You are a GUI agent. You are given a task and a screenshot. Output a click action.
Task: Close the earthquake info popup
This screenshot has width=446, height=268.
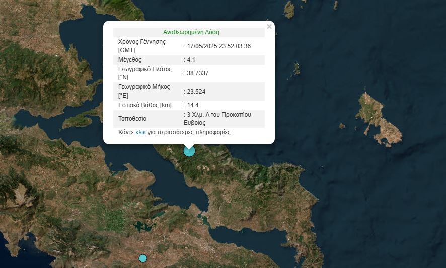(x=269, y=27)
